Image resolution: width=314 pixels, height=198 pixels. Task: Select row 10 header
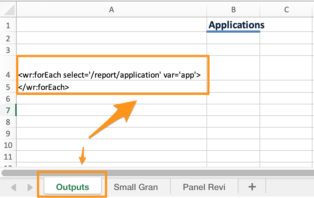tap(8, 145)
